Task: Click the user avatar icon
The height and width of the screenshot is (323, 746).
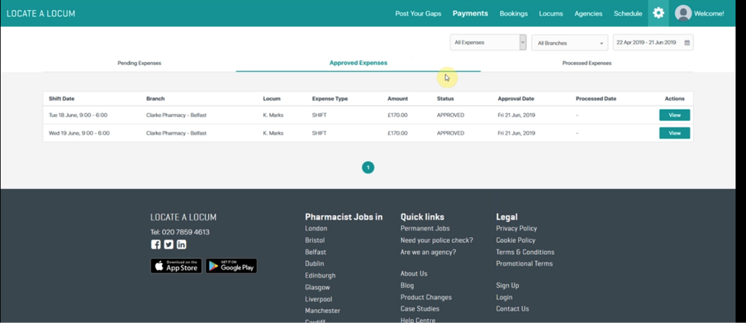Action: (x=682, y=13)
